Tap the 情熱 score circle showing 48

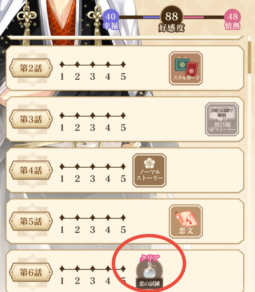(x=232, y=19)
